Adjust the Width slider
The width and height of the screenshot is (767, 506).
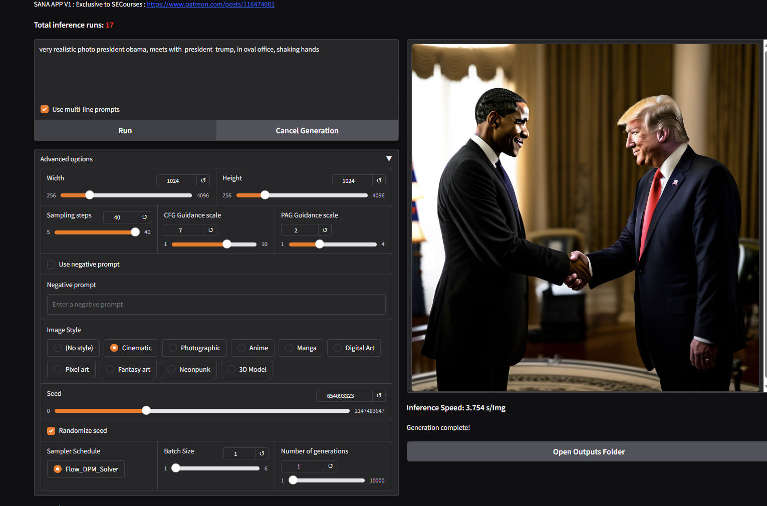coord(126,195)
